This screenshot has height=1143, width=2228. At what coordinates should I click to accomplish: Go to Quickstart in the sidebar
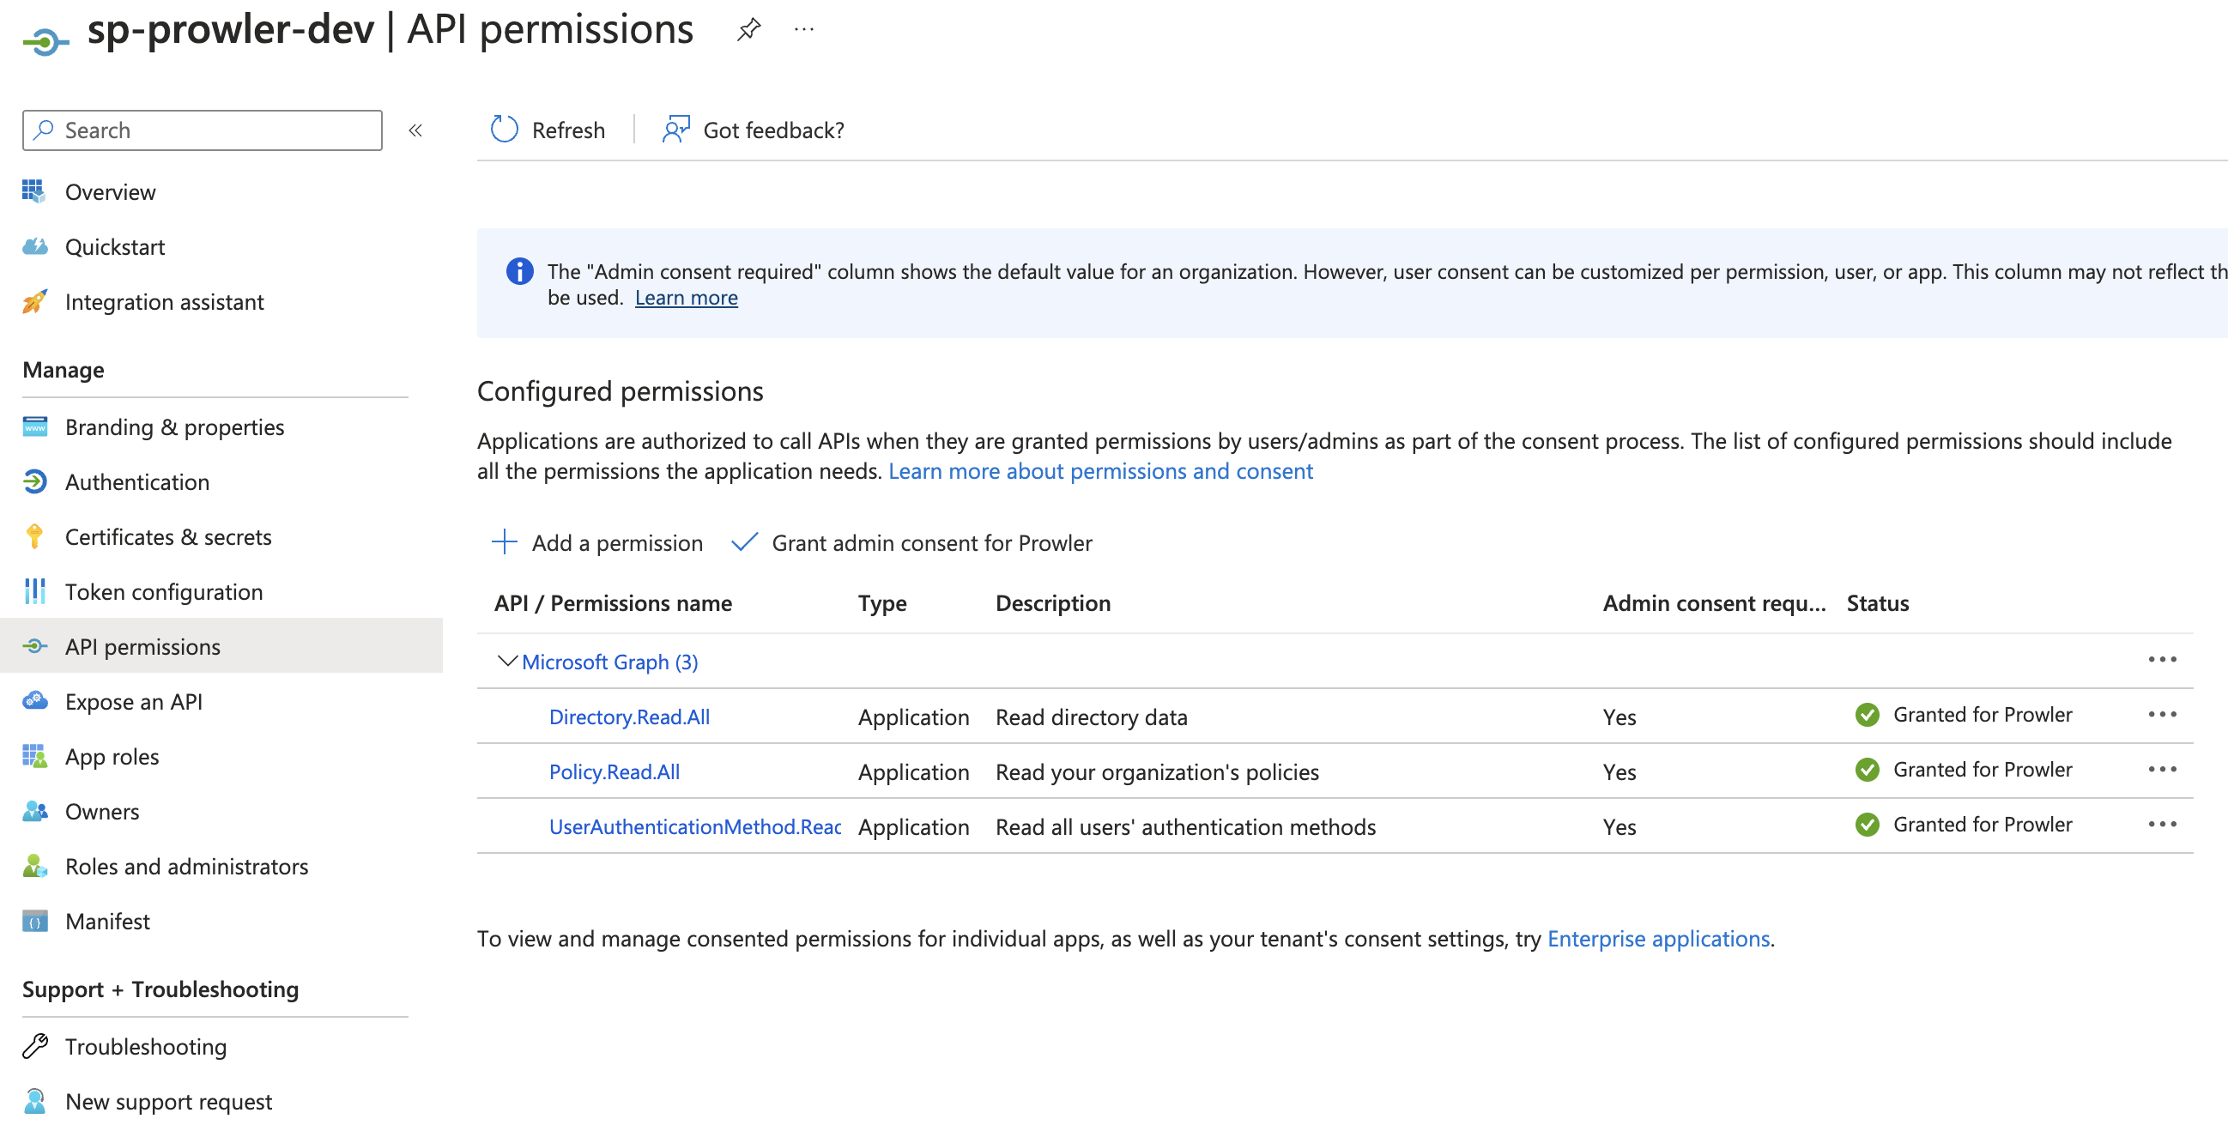(x=115, y=246)
